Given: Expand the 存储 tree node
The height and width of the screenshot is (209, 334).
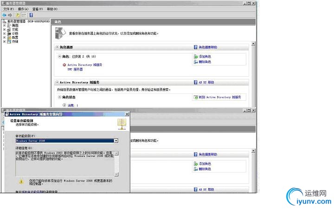Looking at the screenshot, I should click(4, 42).
